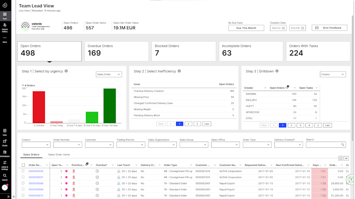Screen dimensions: 355x199
Task: Open the Data section icon
Action: pos(5,132)
